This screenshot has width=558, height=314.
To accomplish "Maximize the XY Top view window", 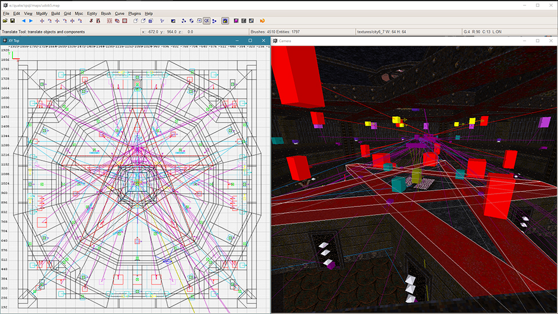I will (250, 40).
